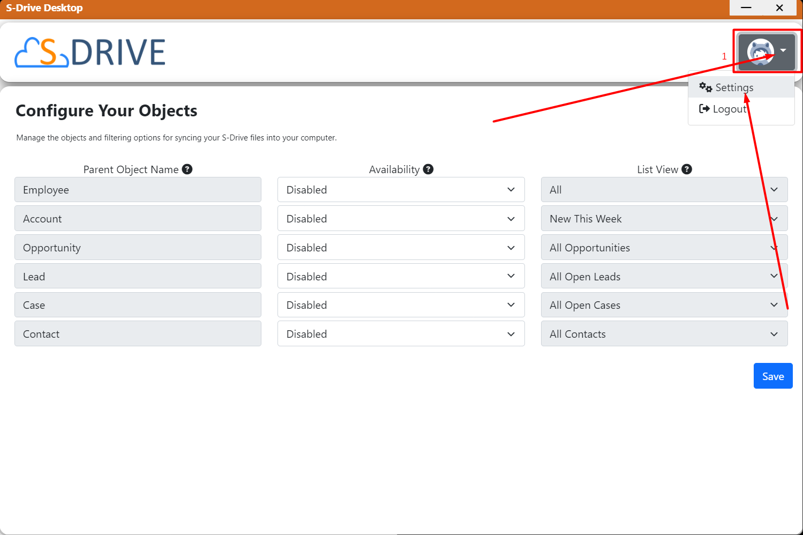
Task: Open Availability dropdown for Employee
Action: point(401,190)
